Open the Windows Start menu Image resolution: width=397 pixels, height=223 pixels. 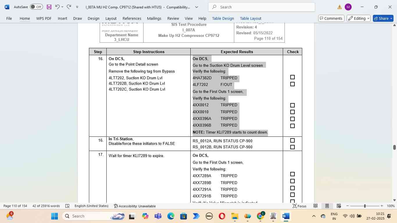[x=54, y=216]
